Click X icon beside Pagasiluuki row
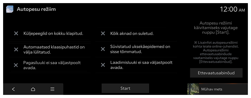The width and height of the screenshot is (251, 98). [x=16, y=65]
